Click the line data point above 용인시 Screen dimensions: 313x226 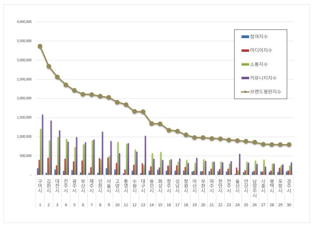152,124
